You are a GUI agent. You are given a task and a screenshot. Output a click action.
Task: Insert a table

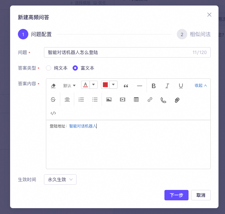136,100
